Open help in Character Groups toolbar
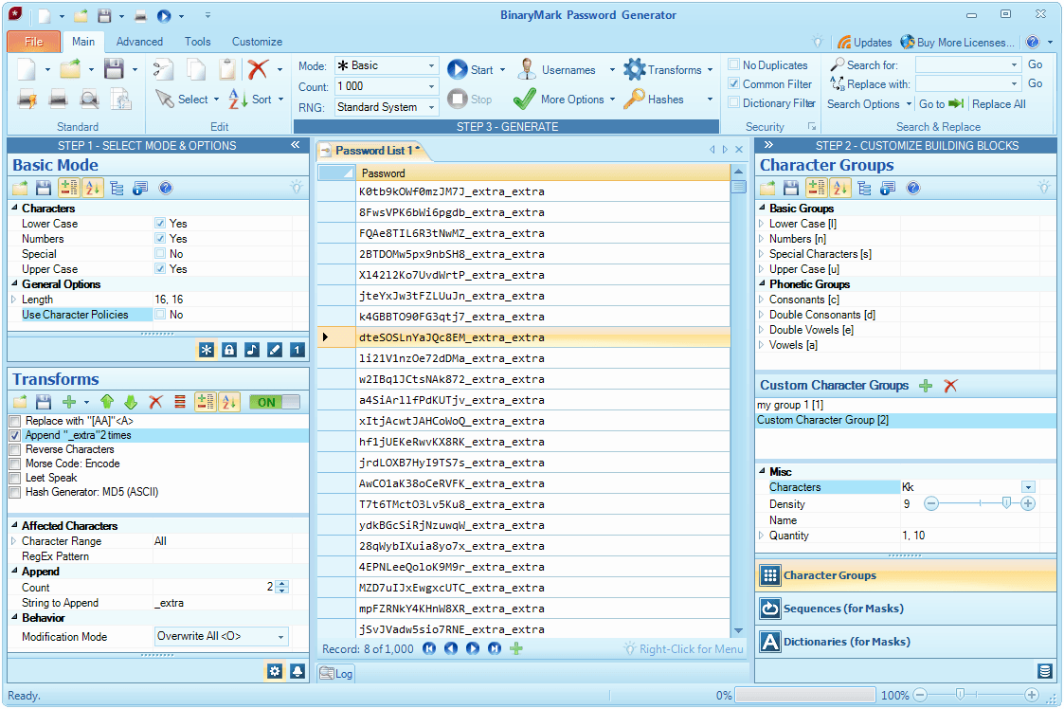 [913, 188]
